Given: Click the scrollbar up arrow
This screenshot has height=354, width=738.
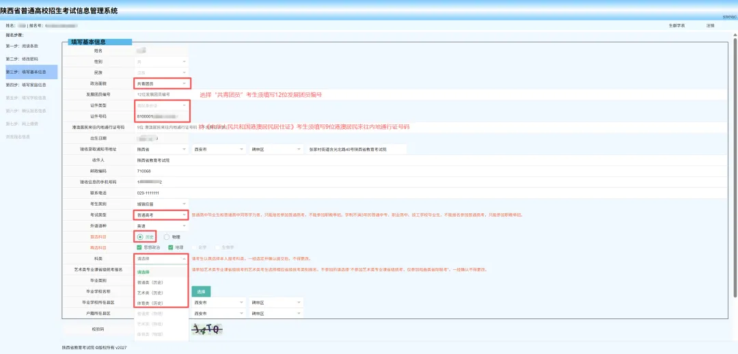Looking at the screenshot, I should click(x=735, y=34).
